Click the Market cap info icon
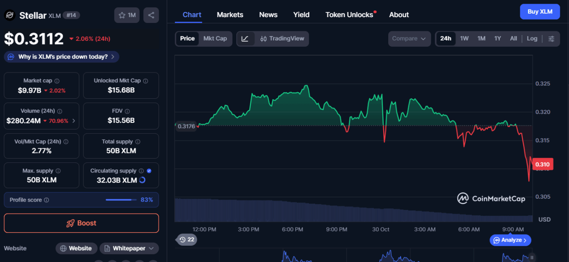569x262 pixels. [x=57, y=81]
